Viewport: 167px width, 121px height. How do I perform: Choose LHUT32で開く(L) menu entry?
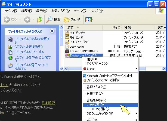[x=110, y=109]
